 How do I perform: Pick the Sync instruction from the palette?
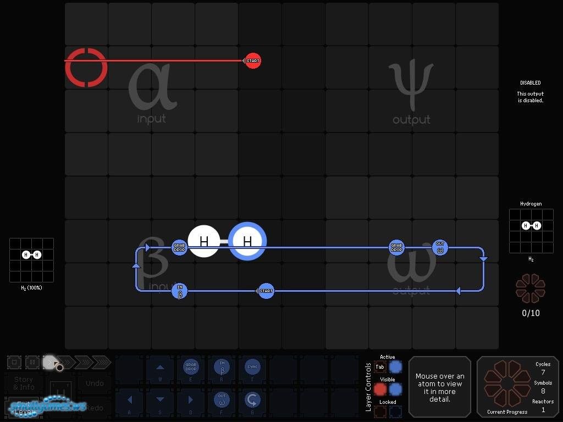point(252,368)
